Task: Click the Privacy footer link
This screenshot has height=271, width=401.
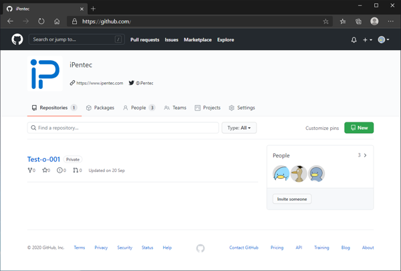Action: pos(101,248)
